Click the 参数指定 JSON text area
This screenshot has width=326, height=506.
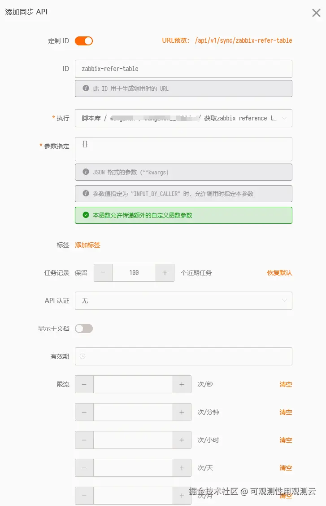183,149
